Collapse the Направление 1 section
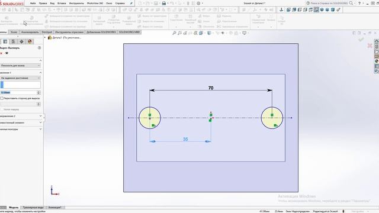The image size is (379, 213). click(40, 72)
